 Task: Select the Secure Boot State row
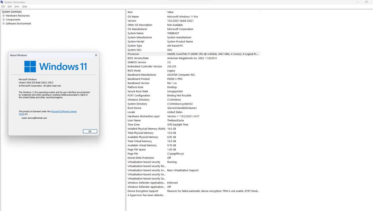tap(193, 92)
